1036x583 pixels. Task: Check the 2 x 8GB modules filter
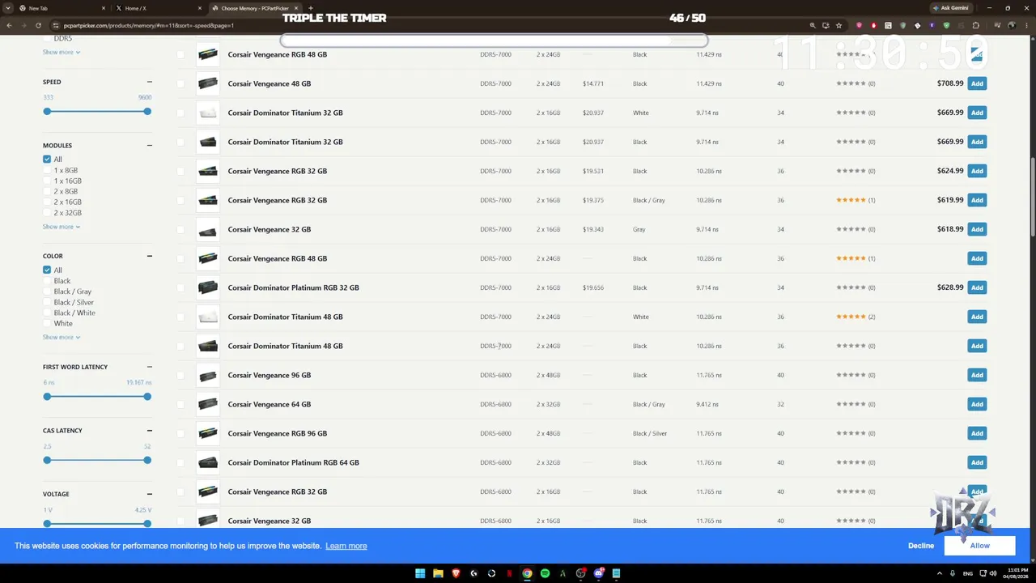(47, 192)
